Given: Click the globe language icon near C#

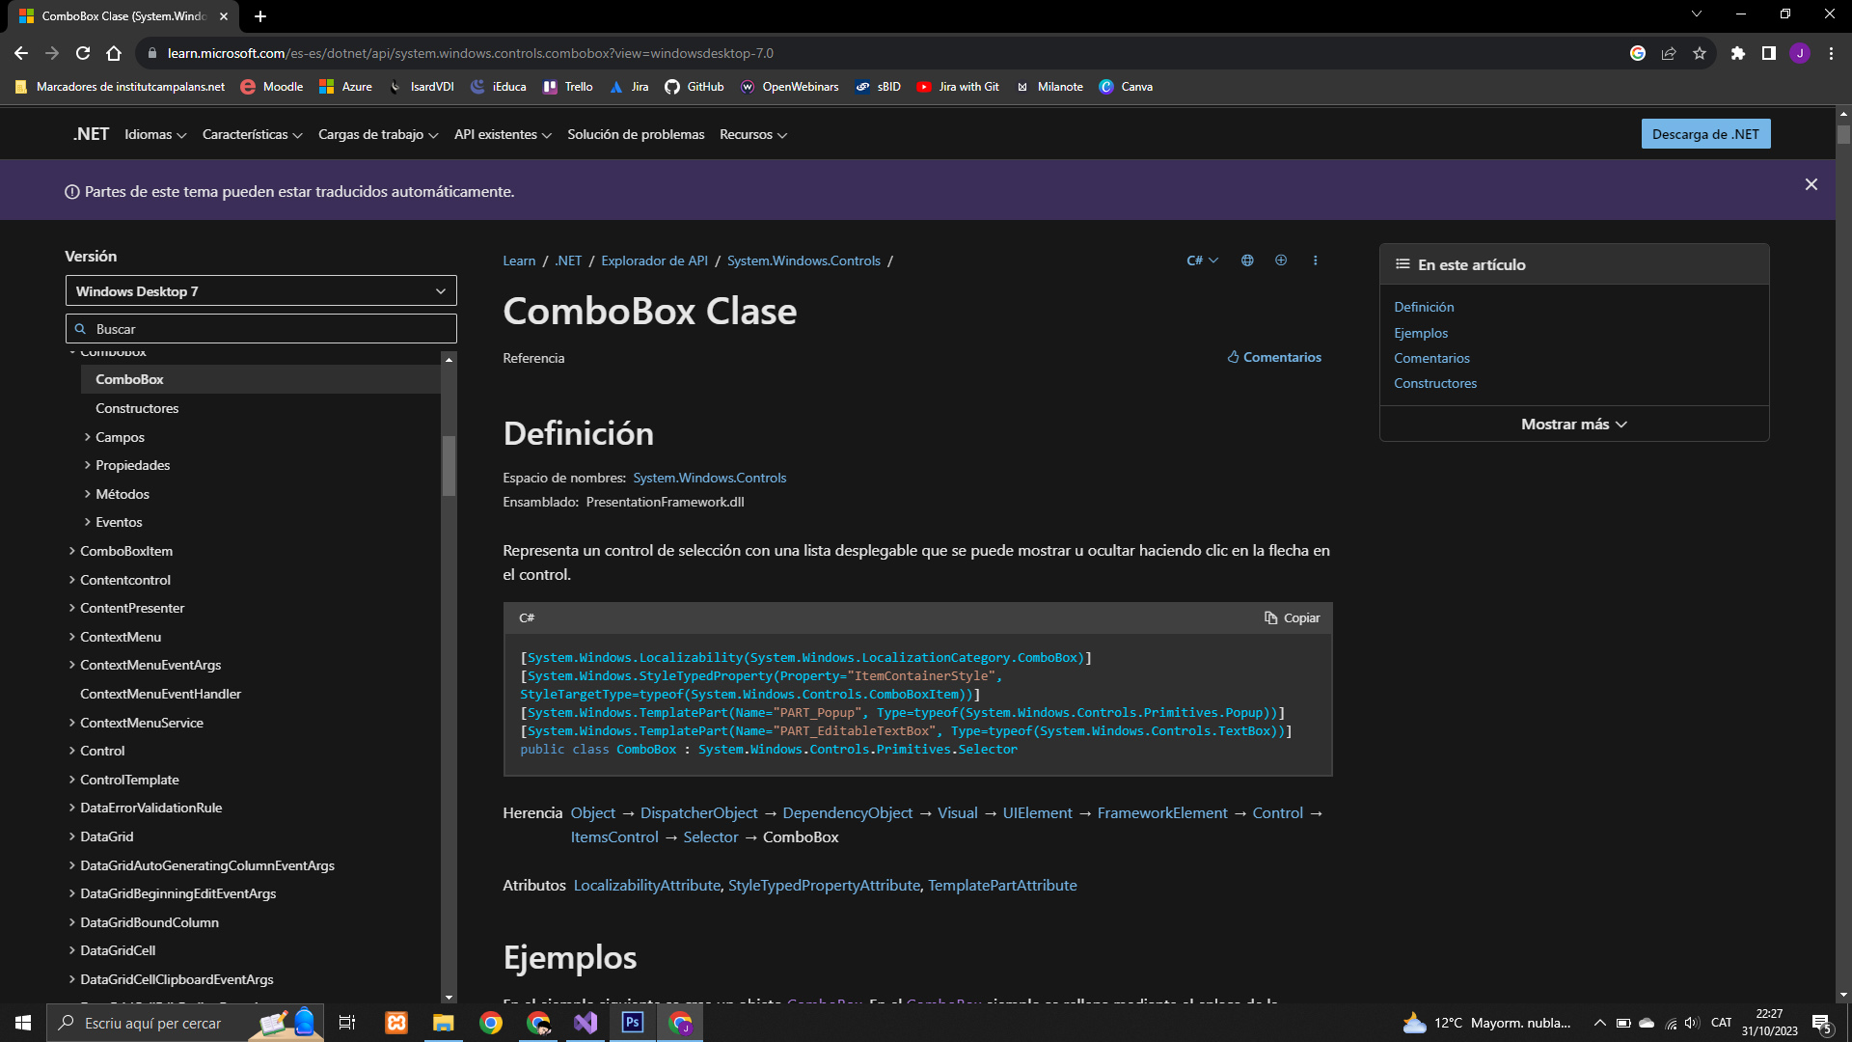Looking at the screenshot, I should point(1247,260).
